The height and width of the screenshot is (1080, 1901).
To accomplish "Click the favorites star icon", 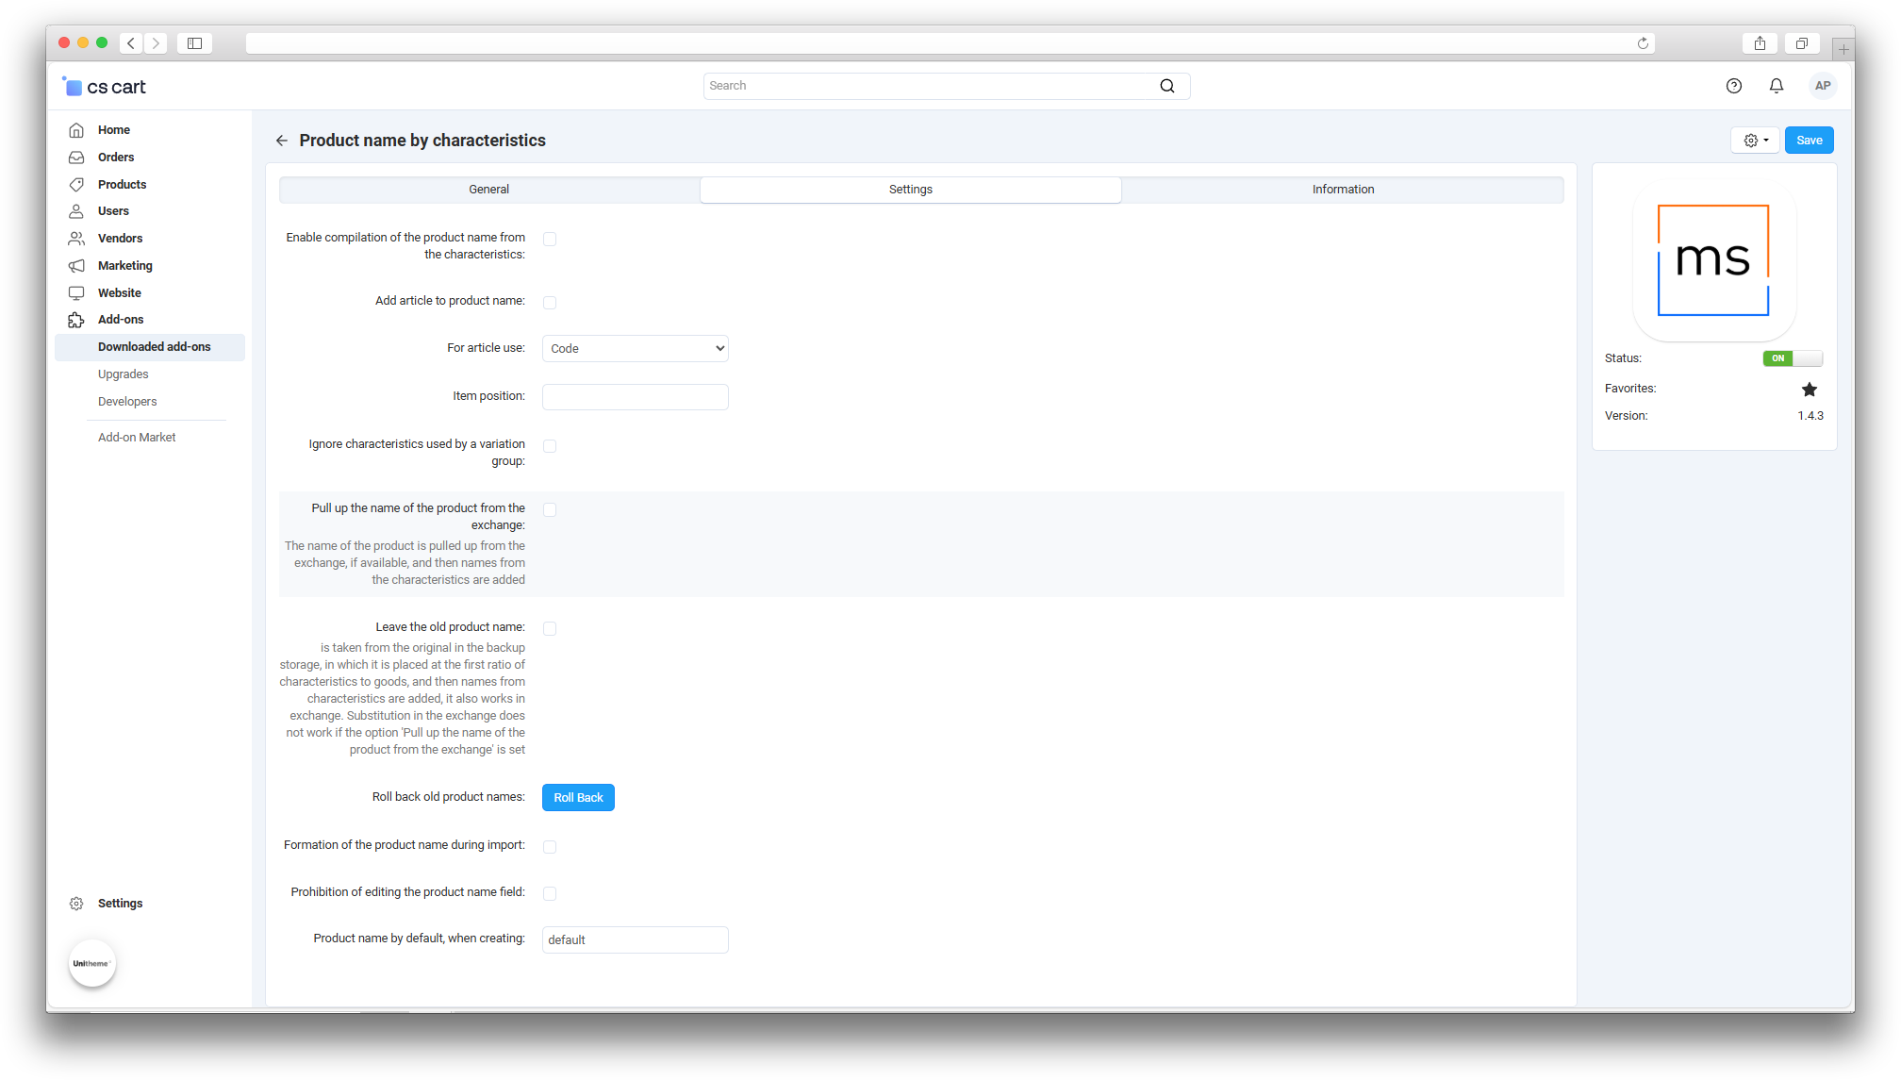I will 1809,389.
